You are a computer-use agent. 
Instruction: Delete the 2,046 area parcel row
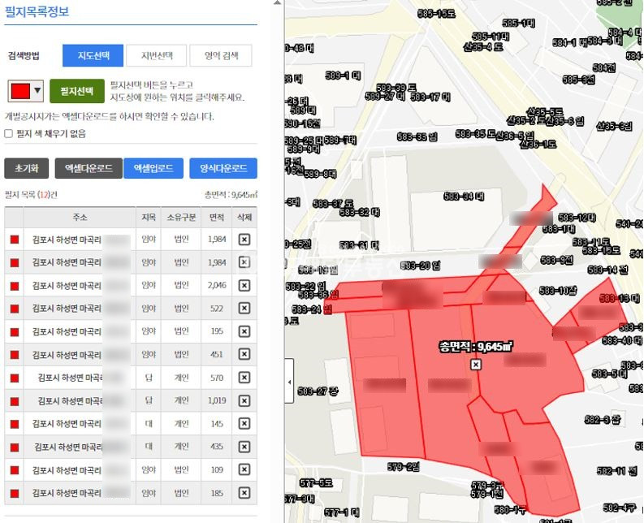click(x=244, y=285)
